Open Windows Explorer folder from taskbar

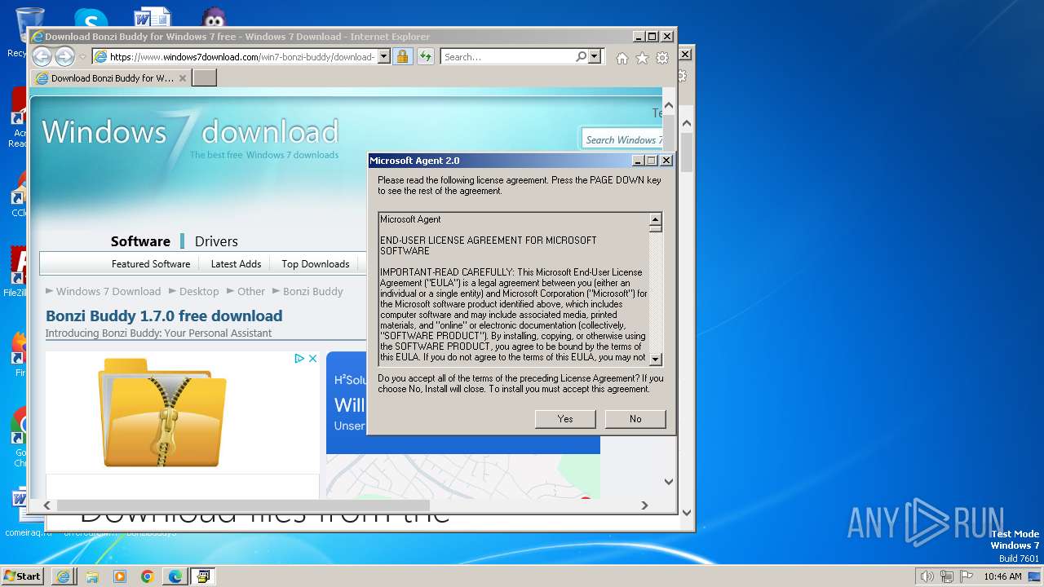pos(91,576)
